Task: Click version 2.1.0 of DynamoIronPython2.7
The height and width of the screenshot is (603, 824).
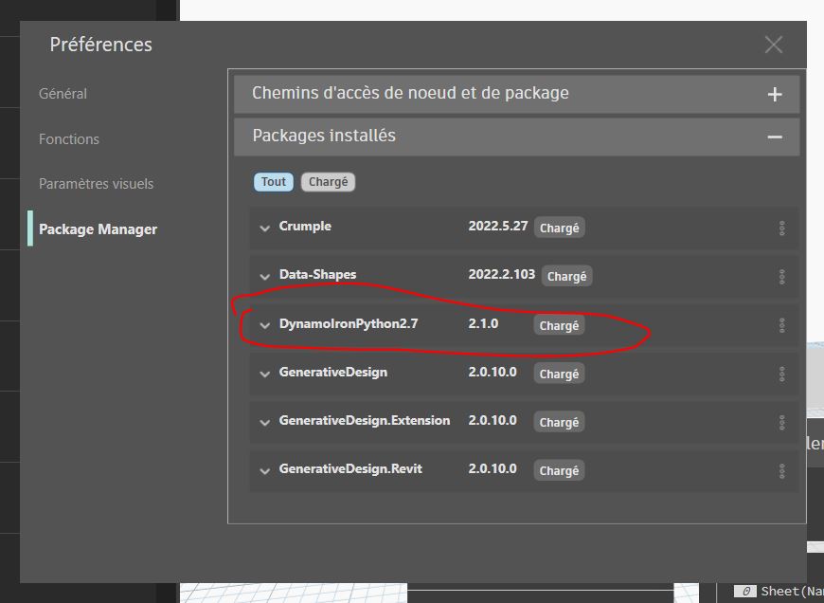Action: pos(483,323)
